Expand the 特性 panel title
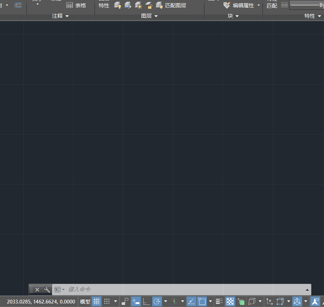The width and height of the screenshot is (324, 307). coord(313,16)
